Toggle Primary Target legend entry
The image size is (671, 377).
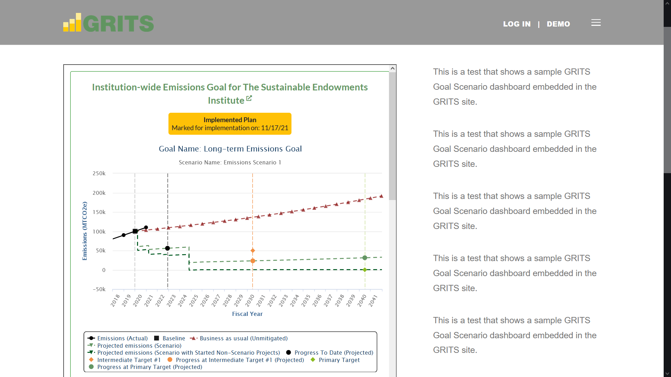pos(335,360)
